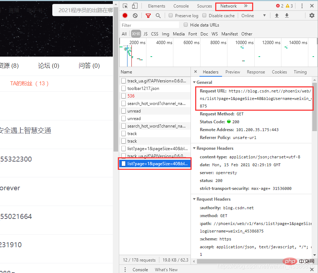The width and height of the screenshot is (318, 273).
Task: Select the JS filter type
Action: click(145, 34)
